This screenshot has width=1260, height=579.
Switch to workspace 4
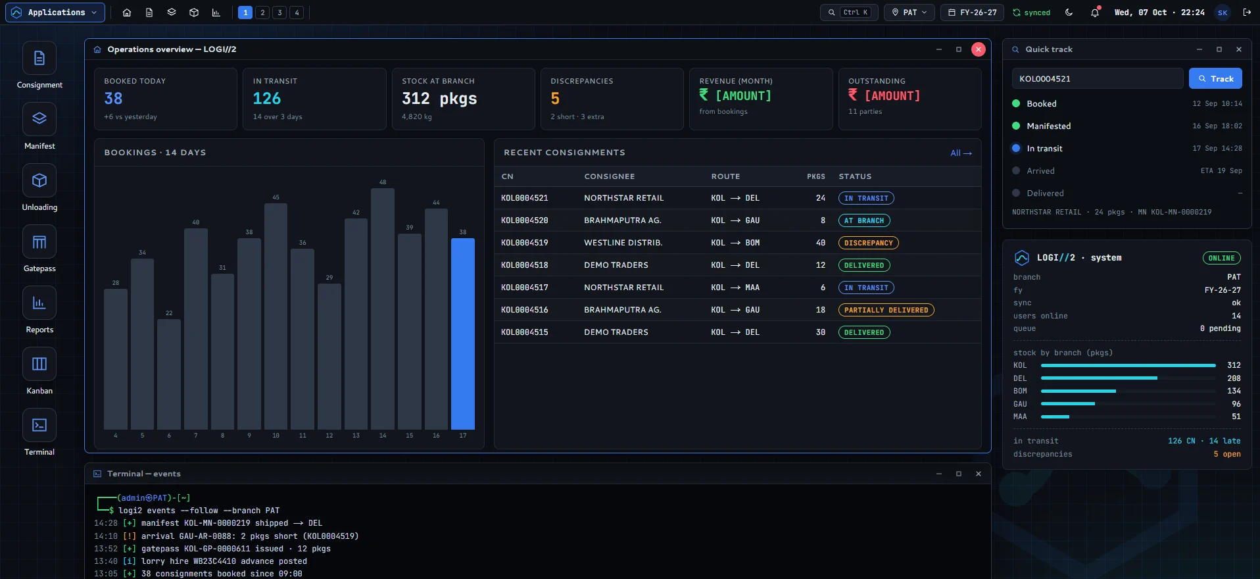tap(297, 13)
